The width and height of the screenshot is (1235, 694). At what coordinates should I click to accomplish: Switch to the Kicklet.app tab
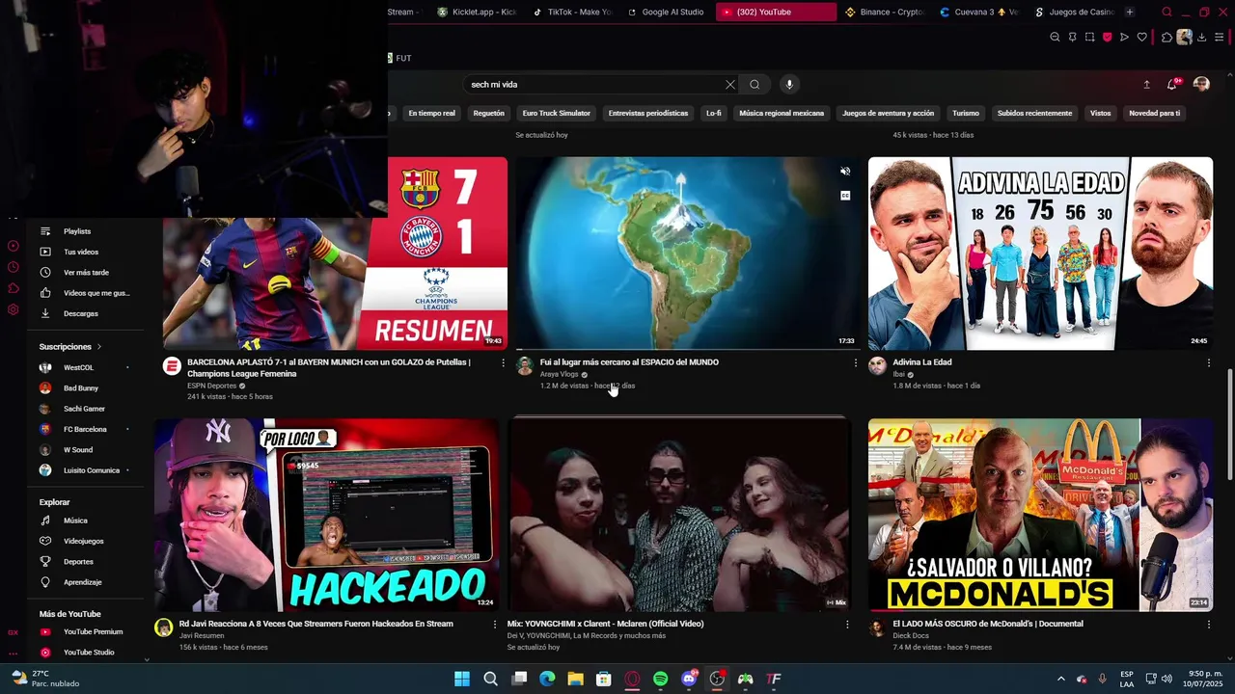477,13
